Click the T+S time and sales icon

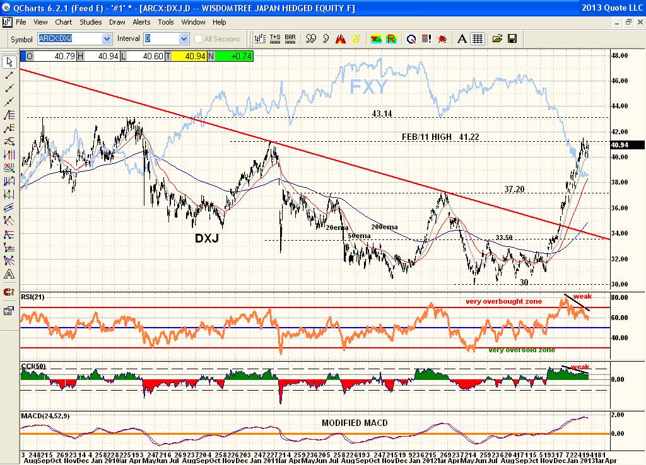click(x=275, y=39)
